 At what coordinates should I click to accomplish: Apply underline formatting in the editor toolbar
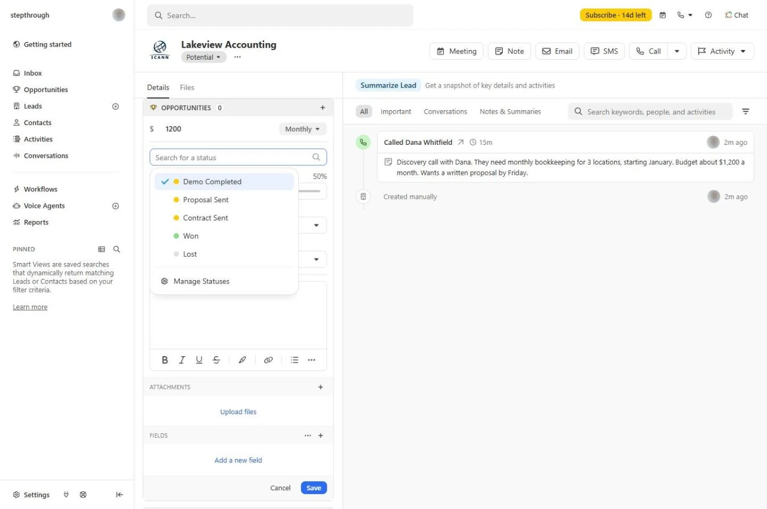(x=199, y=360)
